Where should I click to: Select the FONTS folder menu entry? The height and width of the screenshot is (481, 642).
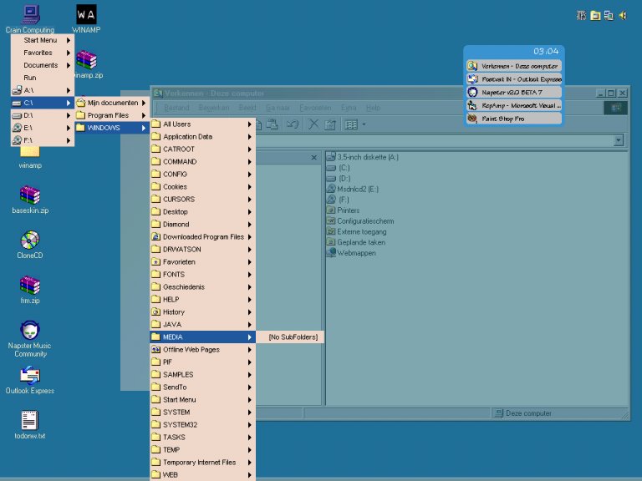click(201, 274)
